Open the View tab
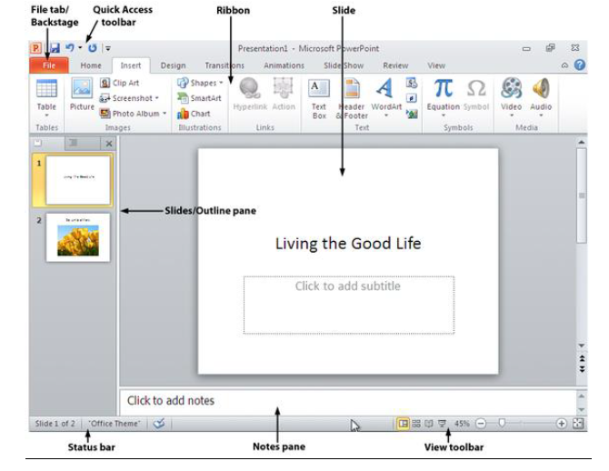Image resolution: width=609 pixels, height=471 pixels. pos(436,65)
